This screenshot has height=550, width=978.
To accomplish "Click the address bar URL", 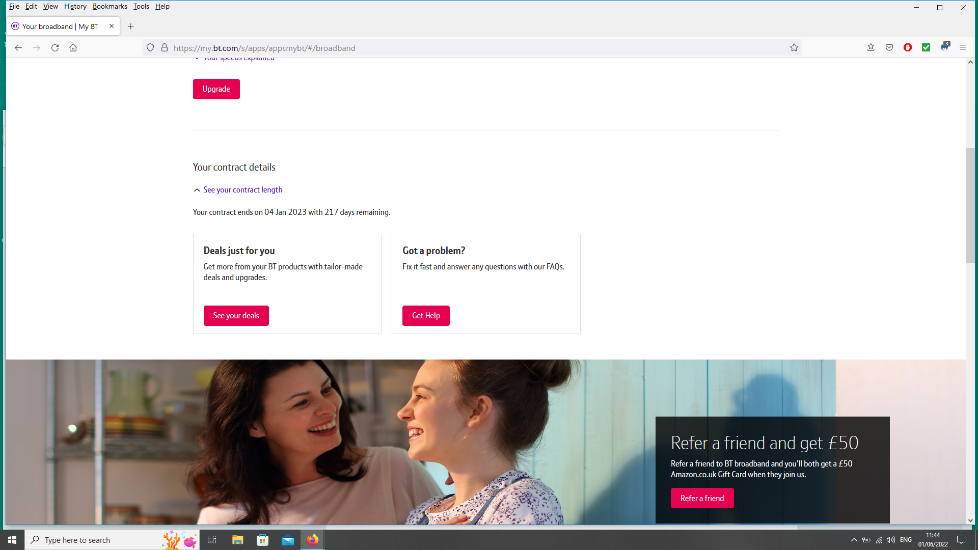I will pyautogui.click(x=264, y=48).
